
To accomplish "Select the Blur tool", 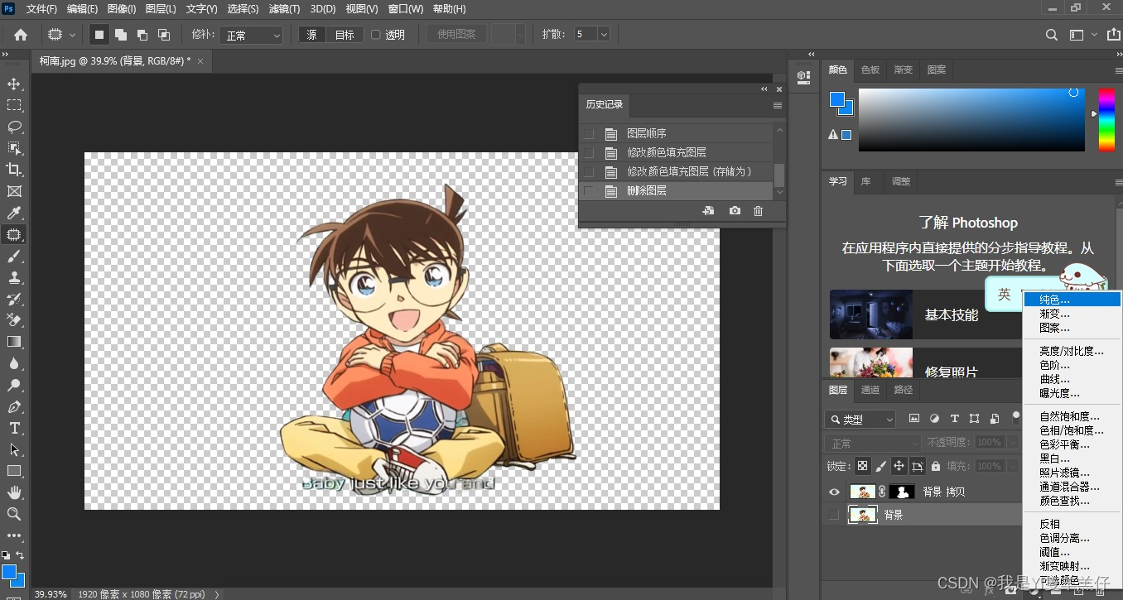I will 14,363.
